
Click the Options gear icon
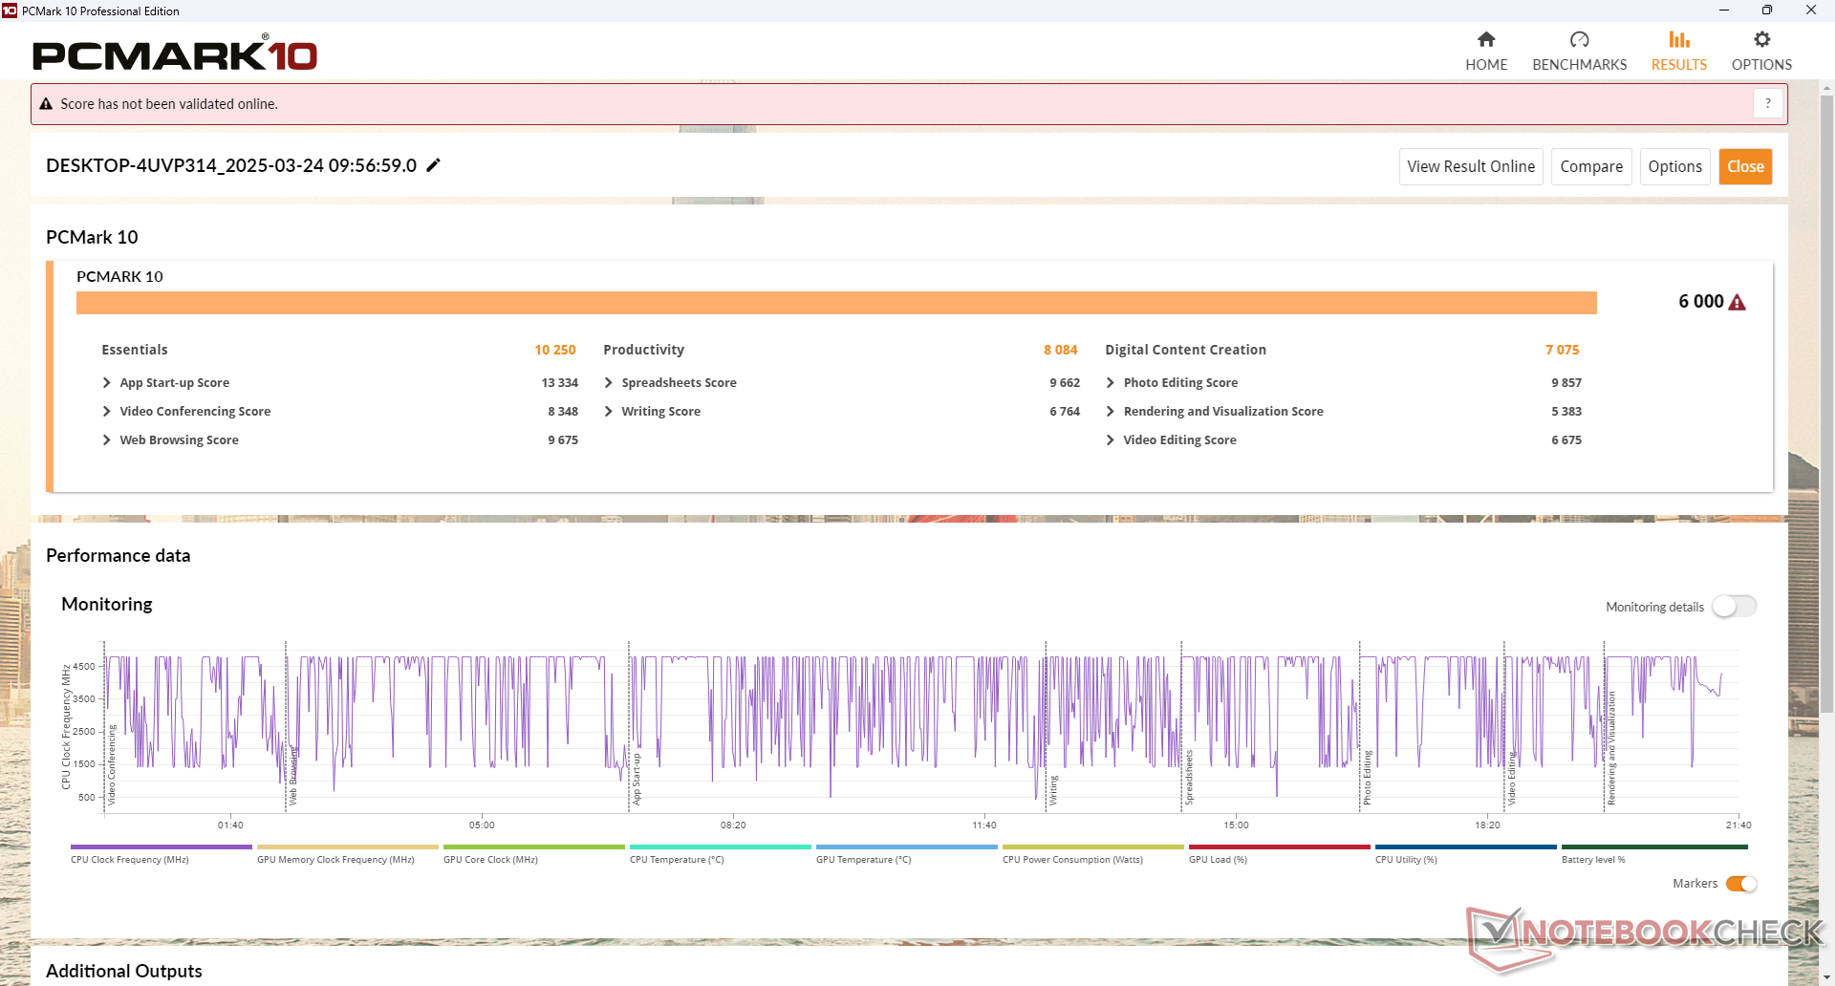(x=1761, y=39)
